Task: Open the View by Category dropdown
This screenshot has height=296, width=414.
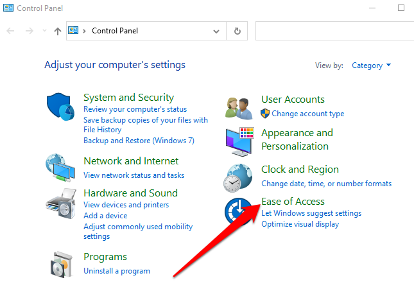Action: (372, 65)
